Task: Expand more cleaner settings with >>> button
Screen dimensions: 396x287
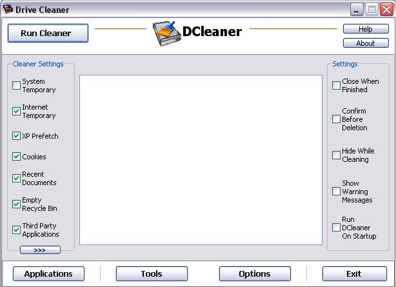Action: click(x=40, y=250)
